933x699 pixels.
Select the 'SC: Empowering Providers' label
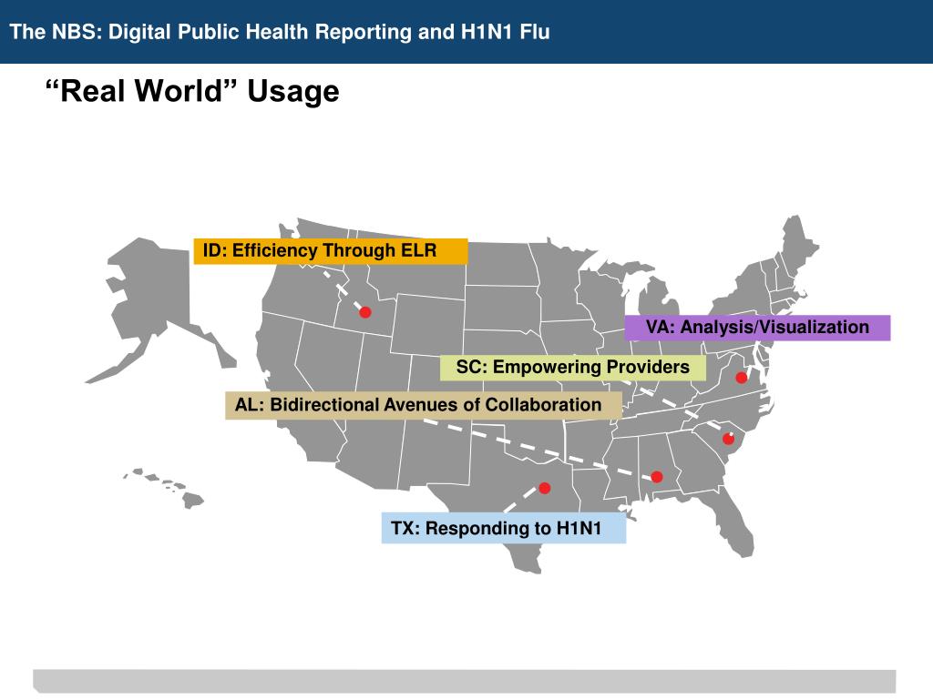tap(573, 368)
